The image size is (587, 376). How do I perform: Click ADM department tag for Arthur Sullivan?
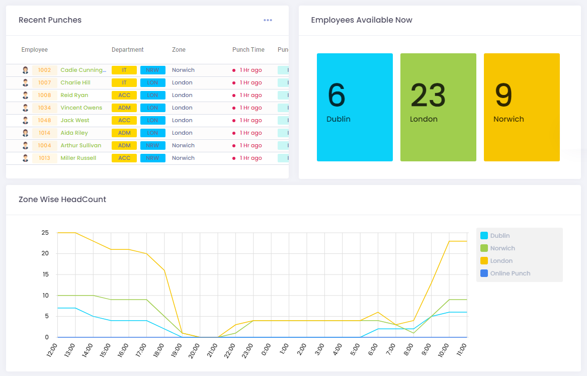click(124, 145)
